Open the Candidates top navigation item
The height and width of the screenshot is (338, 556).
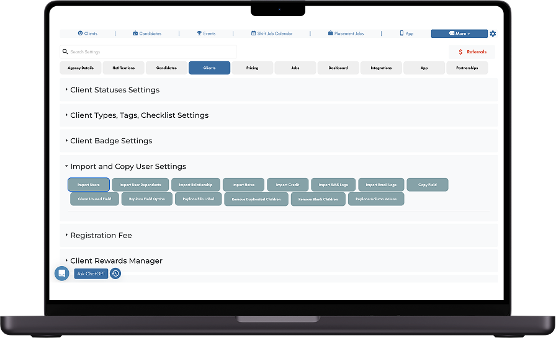click(147, 33)
